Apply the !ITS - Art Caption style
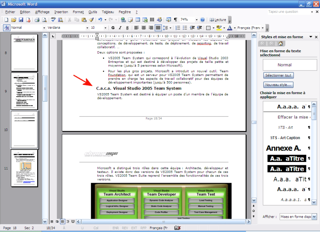 (287, 138)
